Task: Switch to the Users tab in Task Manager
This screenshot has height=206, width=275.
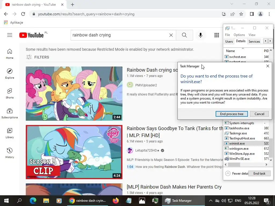Action: [x=229, y=41]
